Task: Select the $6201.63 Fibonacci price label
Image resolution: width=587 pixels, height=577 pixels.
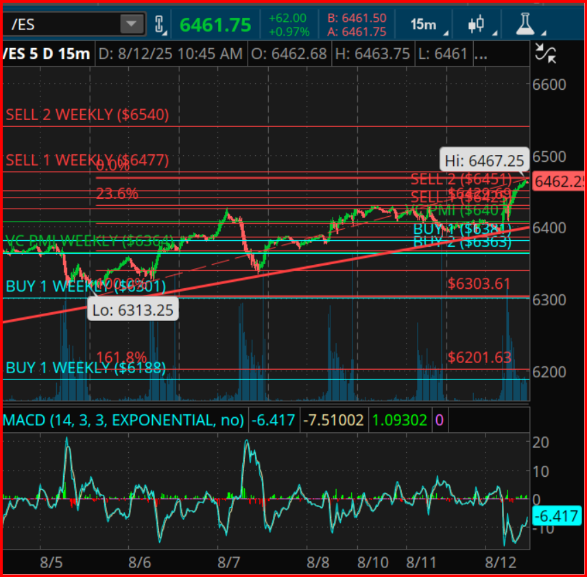Action: pos(479,357)
